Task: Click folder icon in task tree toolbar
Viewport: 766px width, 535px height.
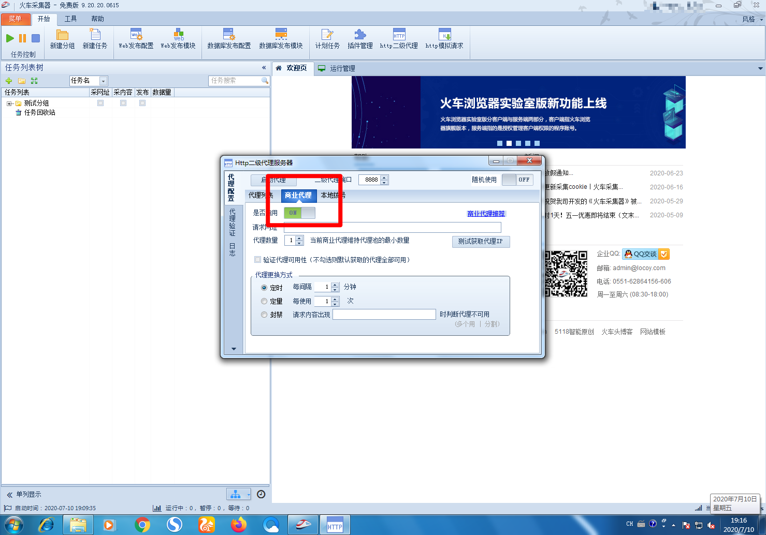Action: coord(22,81)
